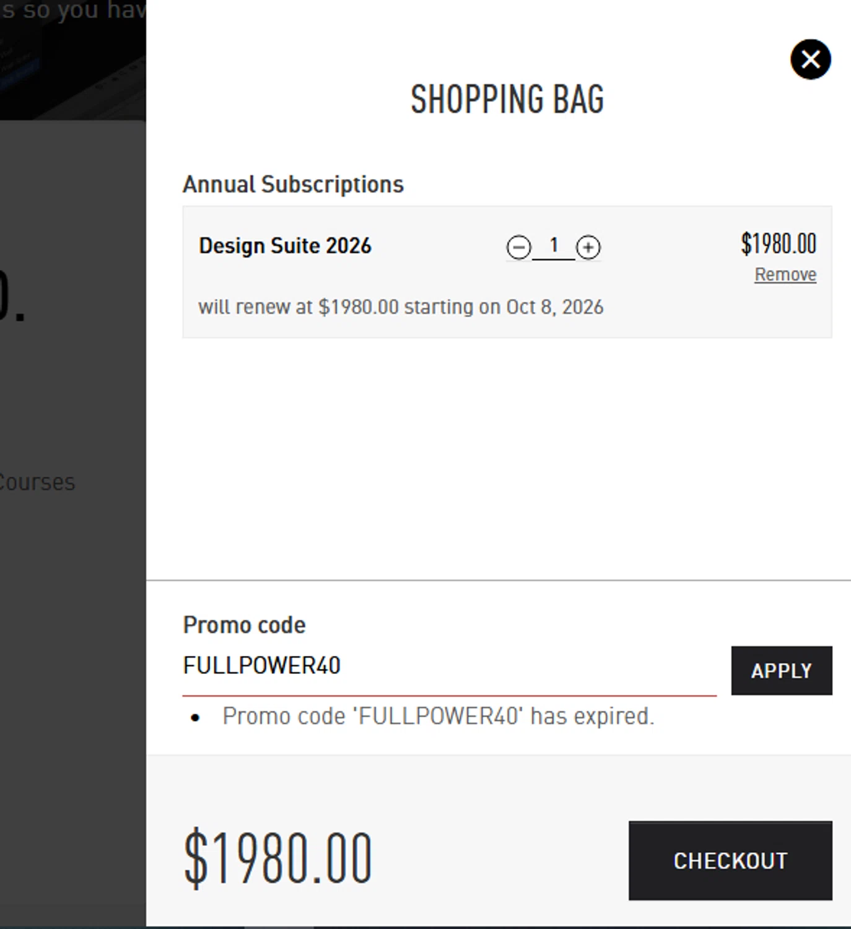Screen dimensions: 851x929
Task: Focus the promo code input containing FULLPOWER40
Action: click(448, 666)
